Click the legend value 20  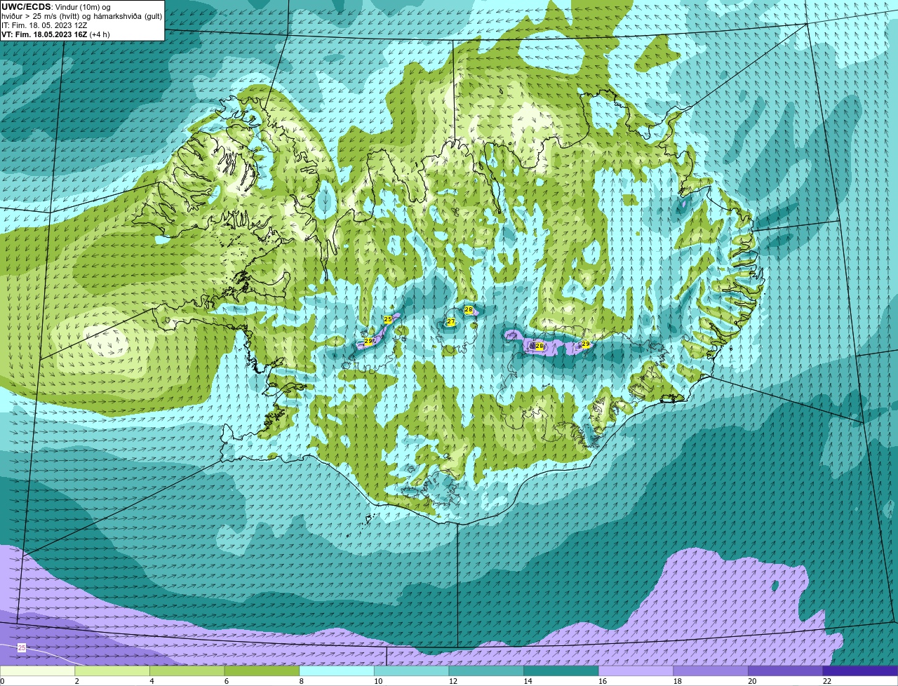pyautogui.click(x=752, y=681)
